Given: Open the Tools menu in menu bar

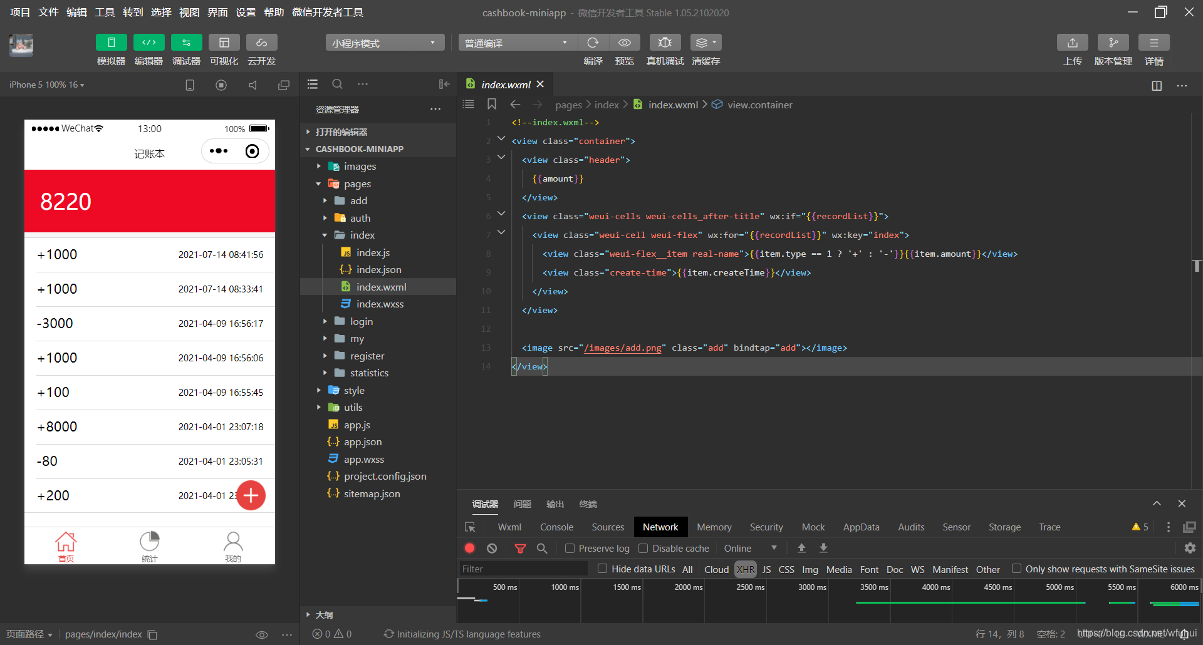Looking at the screenshot, I should (x=105, y=13).
